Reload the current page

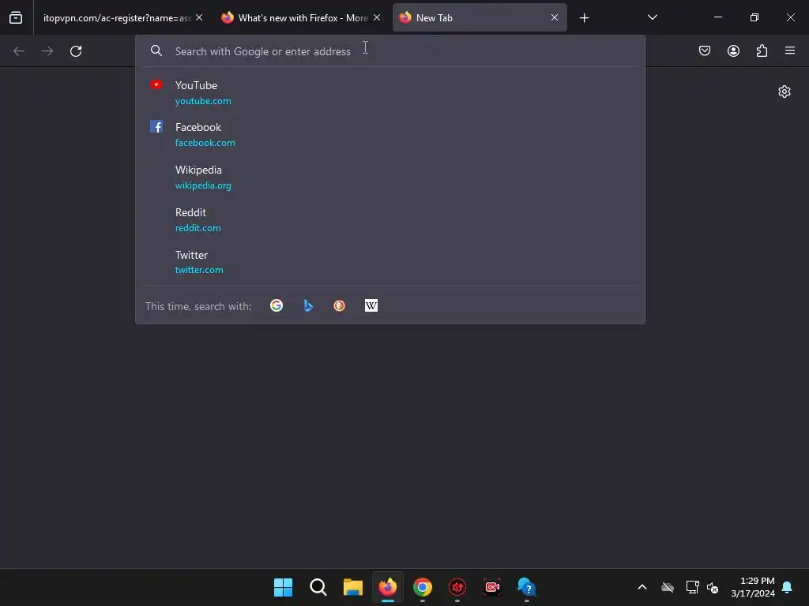(76, 51)
